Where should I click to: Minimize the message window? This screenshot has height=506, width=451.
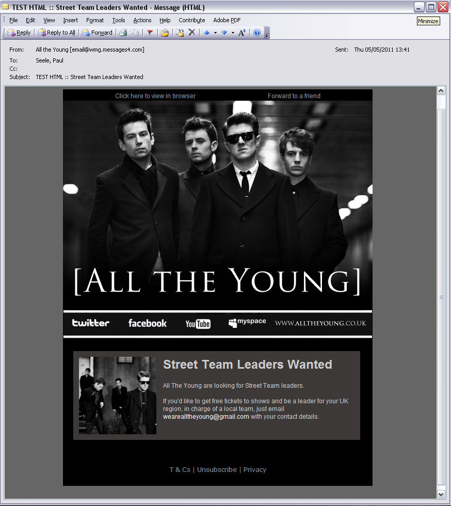click(419, 7)
